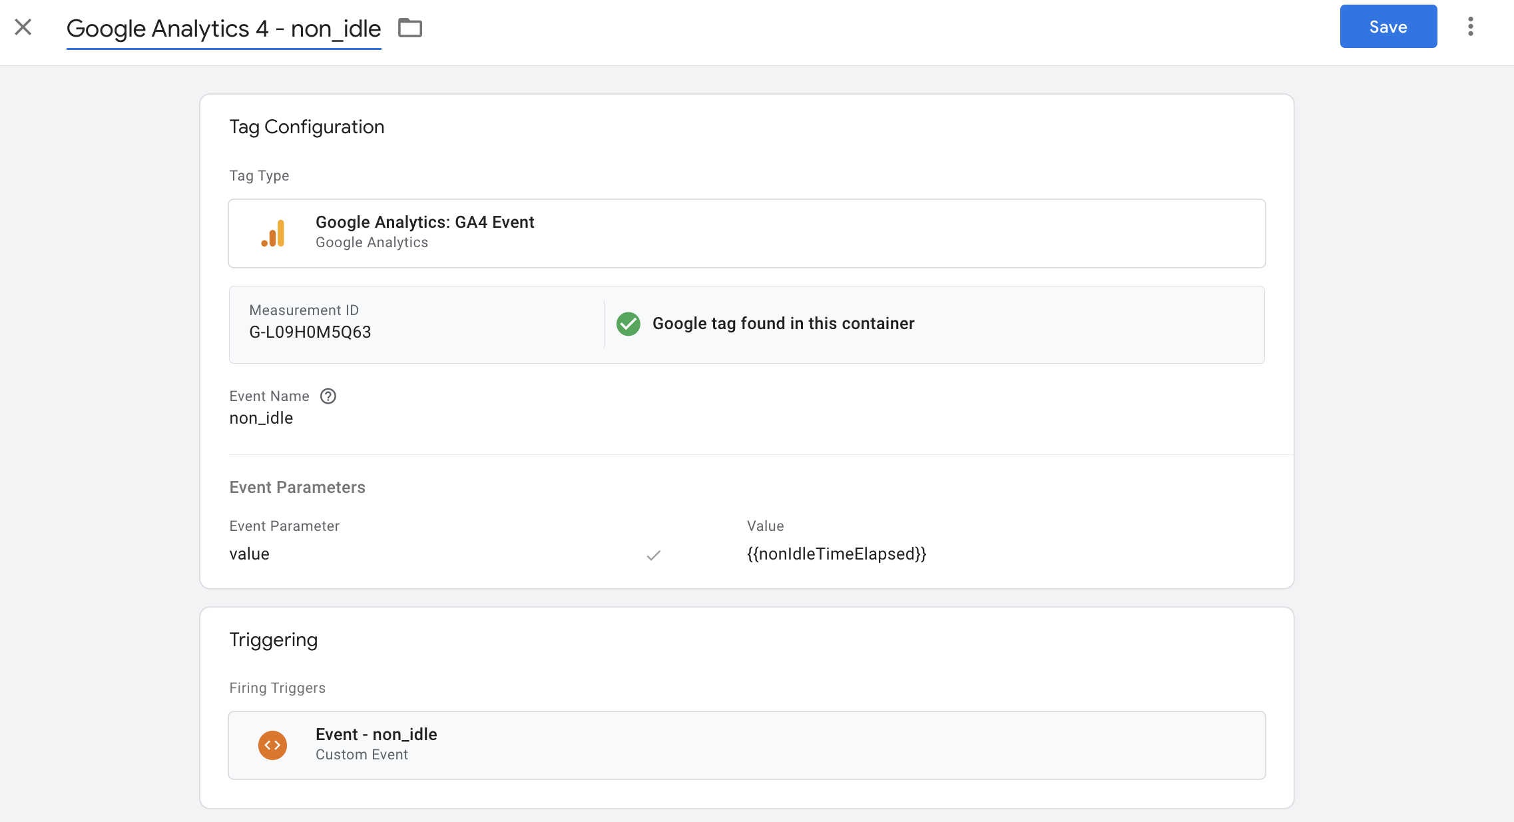Select the event parameter named value
Screen dimensions: 1514x822
249,554
